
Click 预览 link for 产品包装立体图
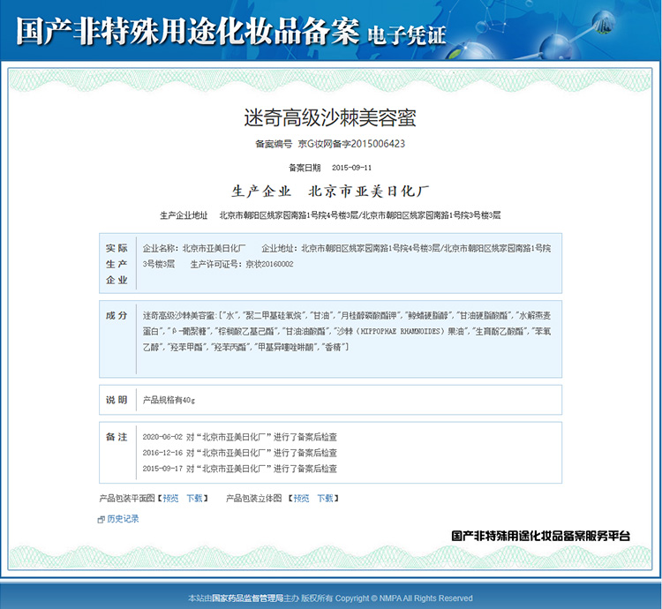[301, 499]
